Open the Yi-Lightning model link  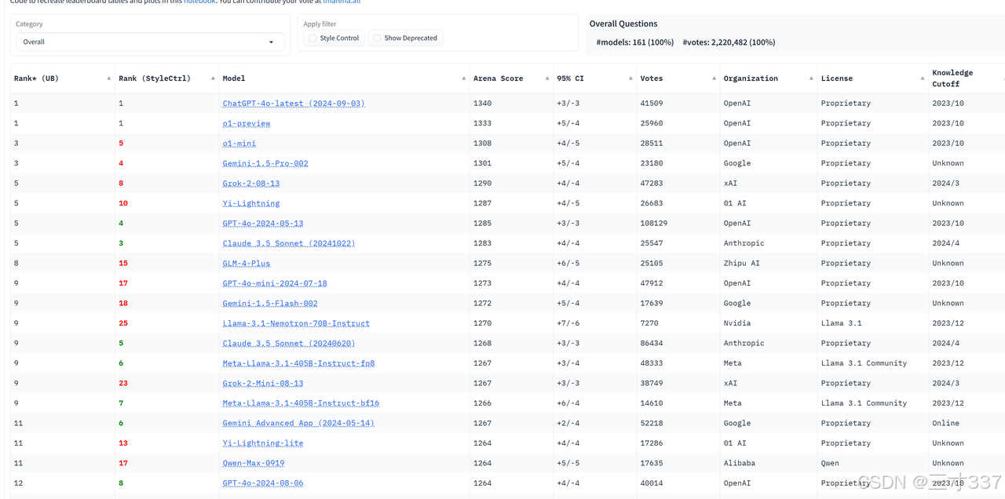(x=251, y=203)
